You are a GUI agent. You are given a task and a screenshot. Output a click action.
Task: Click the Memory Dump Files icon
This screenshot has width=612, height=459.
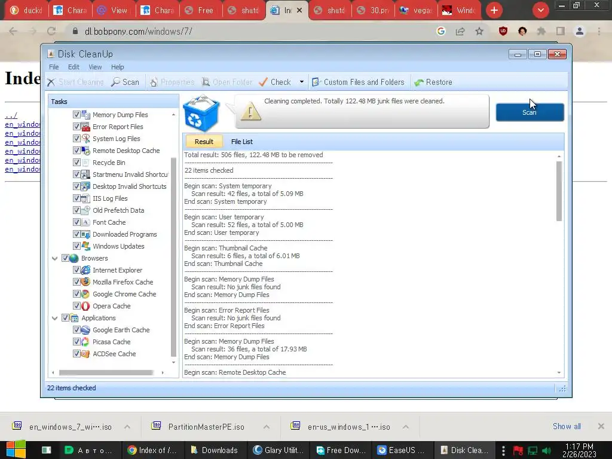[x=85, y=115]
